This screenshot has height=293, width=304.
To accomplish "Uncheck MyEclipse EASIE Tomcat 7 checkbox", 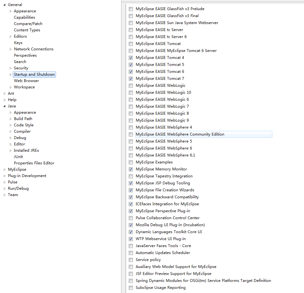I will (131, 79).
